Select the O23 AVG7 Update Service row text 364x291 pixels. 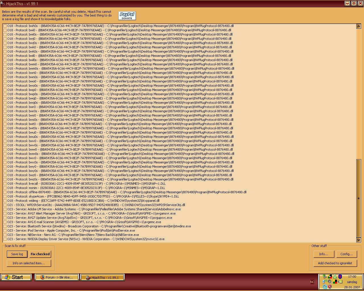[90, 218]
